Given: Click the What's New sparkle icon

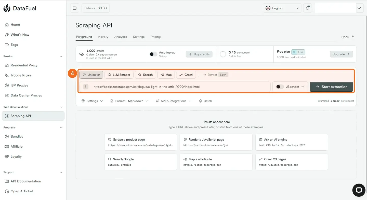Looking at the screenshot, I should [x=7, y=35].
